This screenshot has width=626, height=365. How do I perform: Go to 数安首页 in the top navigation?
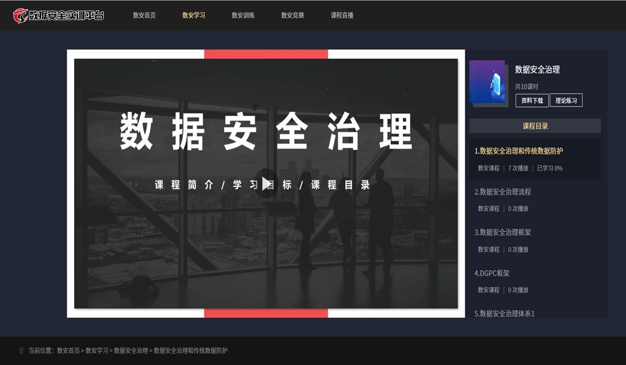click(145, 15)
